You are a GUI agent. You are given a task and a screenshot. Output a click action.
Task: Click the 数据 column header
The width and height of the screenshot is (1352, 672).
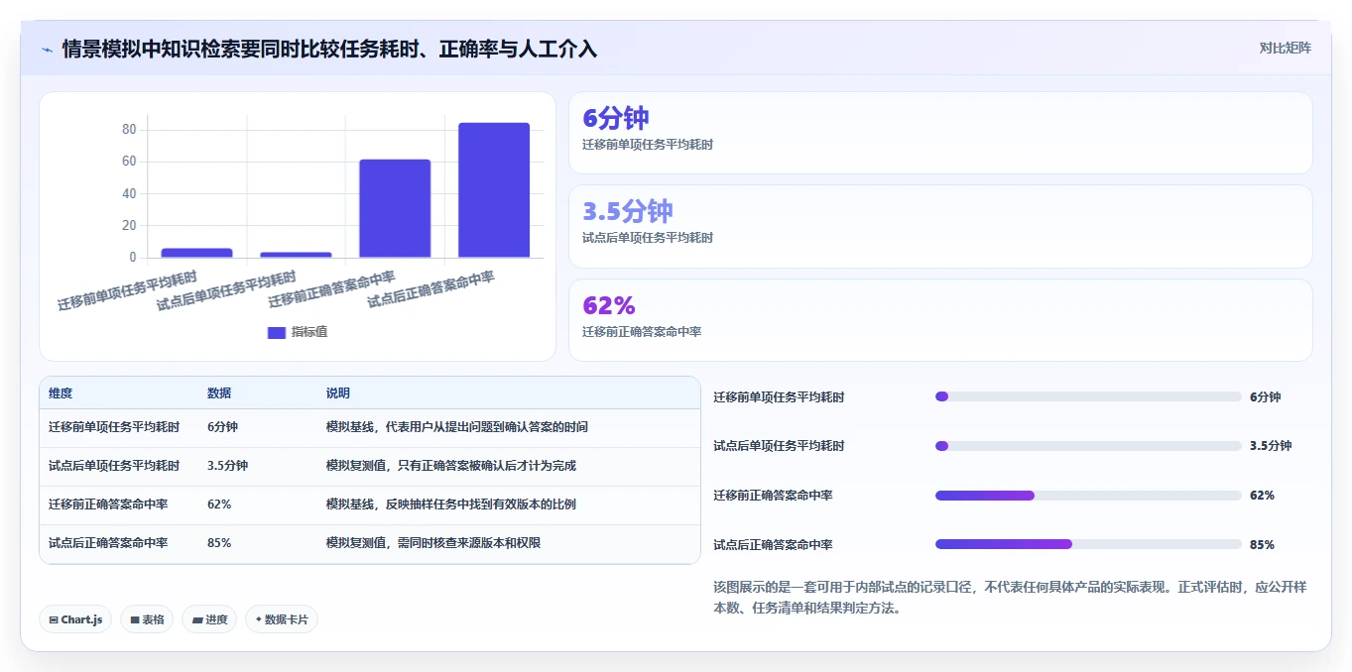219,393
